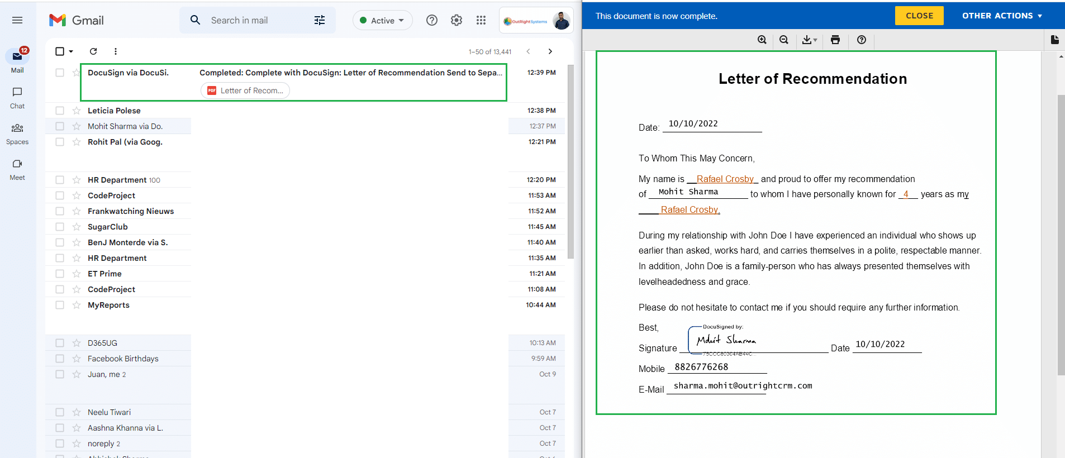Select the ET Prime email checkbox
This screenshot has width=1065, height=458.
click(60, 274)
